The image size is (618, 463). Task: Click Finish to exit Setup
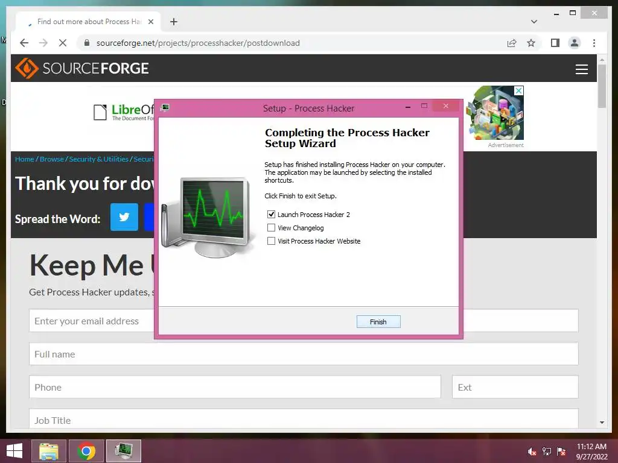378,322
